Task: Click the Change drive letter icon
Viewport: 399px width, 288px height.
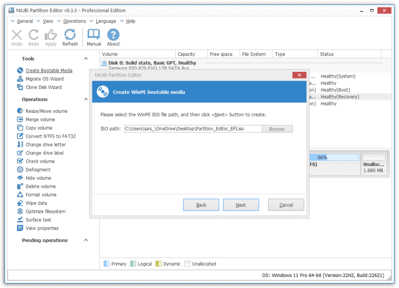Action: tap(20, 144)
